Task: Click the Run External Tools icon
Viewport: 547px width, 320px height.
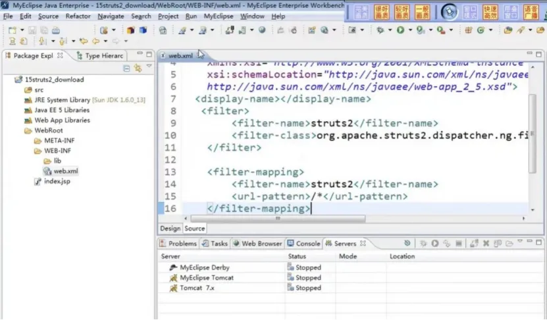Action: 441,30
